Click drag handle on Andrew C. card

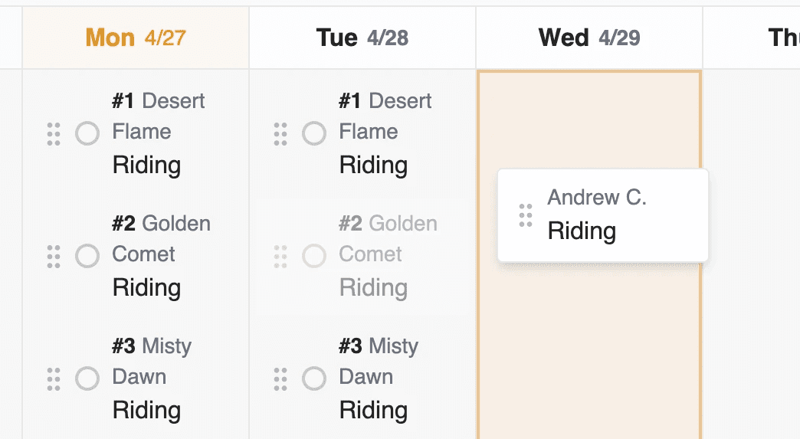[x=526, y=215]
